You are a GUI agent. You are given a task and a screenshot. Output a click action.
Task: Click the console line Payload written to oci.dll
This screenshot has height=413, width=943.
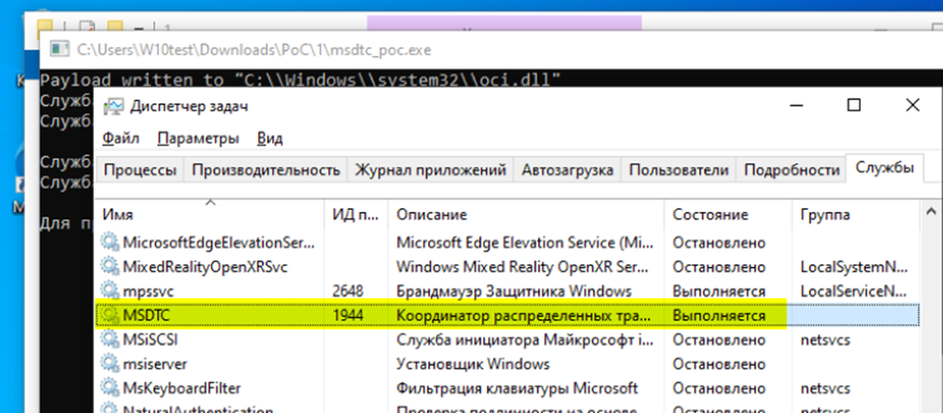click(301, 79)
